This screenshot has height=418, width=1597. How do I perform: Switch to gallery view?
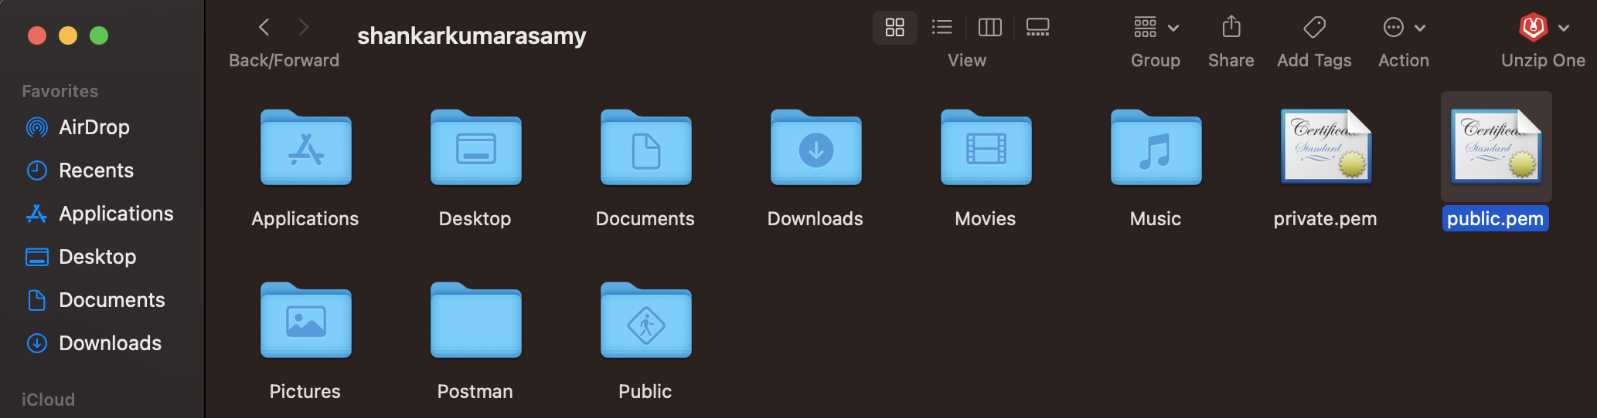coord(1037,28)
